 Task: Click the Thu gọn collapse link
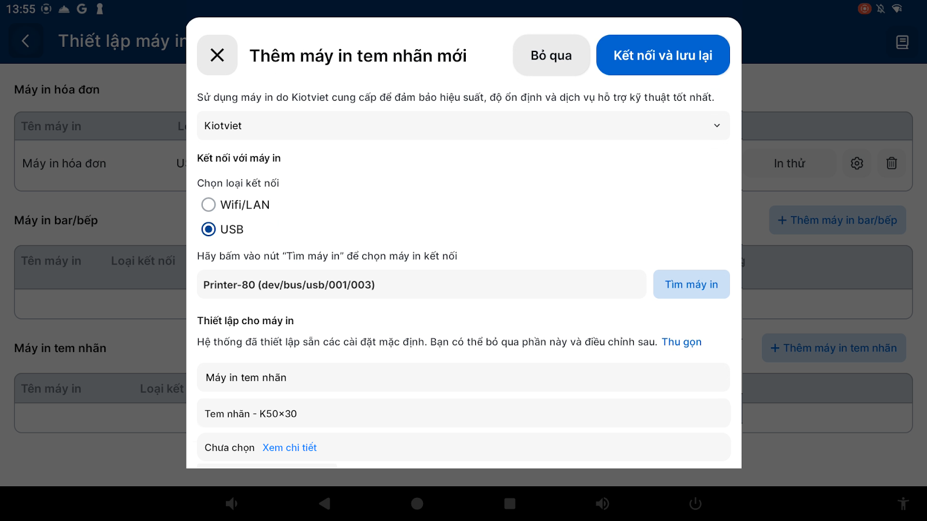681,342
